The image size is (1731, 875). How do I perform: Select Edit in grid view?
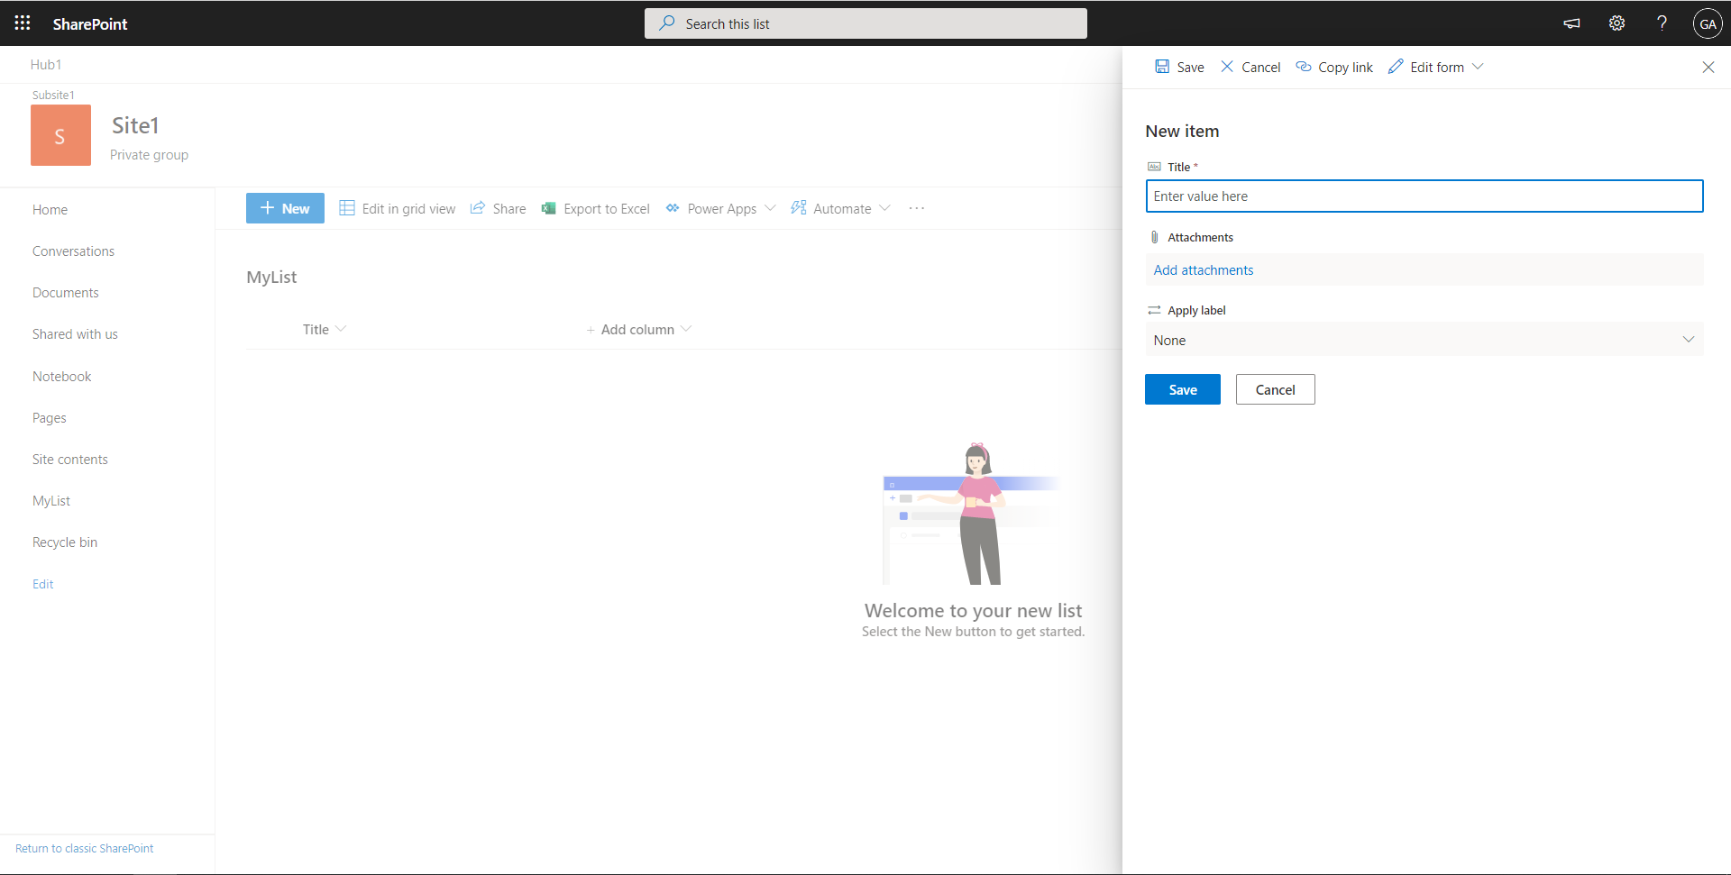click(x=398, y=208)
